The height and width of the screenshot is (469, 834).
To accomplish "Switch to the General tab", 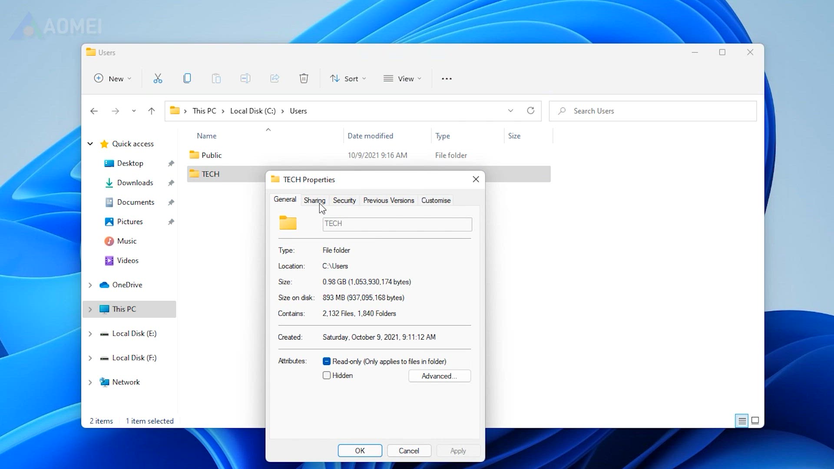I will [x=285, y=199].
